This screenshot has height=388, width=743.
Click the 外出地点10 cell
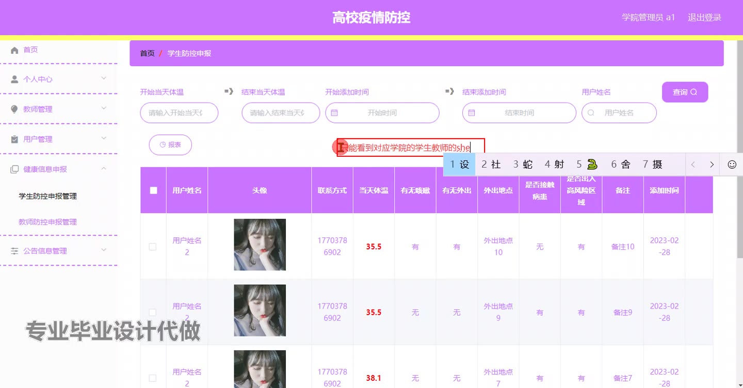coord(498,247)
